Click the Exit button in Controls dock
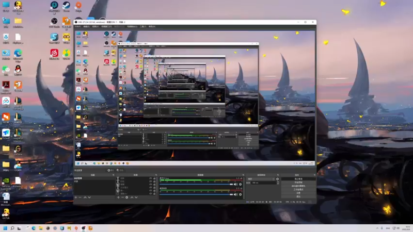Screen dimensions: 413x232 coord(298,196)
